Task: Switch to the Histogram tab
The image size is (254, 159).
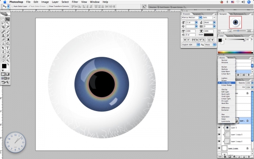Action: point(239,14)
